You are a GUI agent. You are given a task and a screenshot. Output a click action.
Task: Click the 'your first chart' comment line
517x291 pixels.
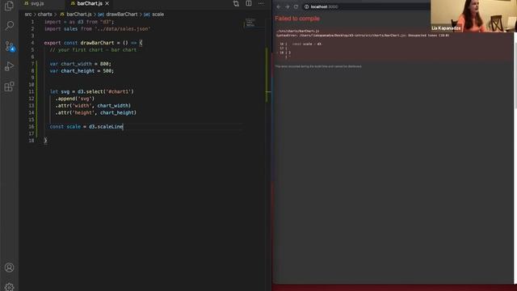click(93, 50)
